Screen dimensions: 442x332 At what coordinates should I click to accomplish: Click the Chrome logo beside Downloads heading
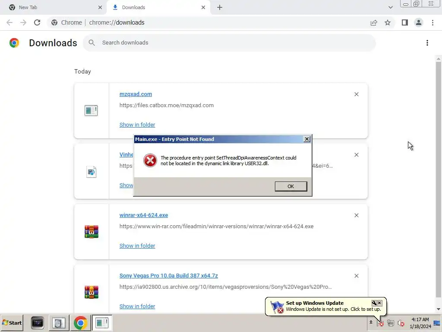pyautogui.click(x=14, y=43)
